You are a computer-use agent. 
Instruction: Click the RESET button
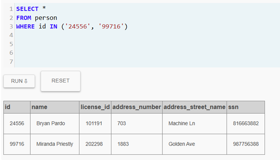(x=61, y=81)
